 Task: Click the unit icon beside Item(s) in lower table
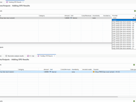[50, 72]
